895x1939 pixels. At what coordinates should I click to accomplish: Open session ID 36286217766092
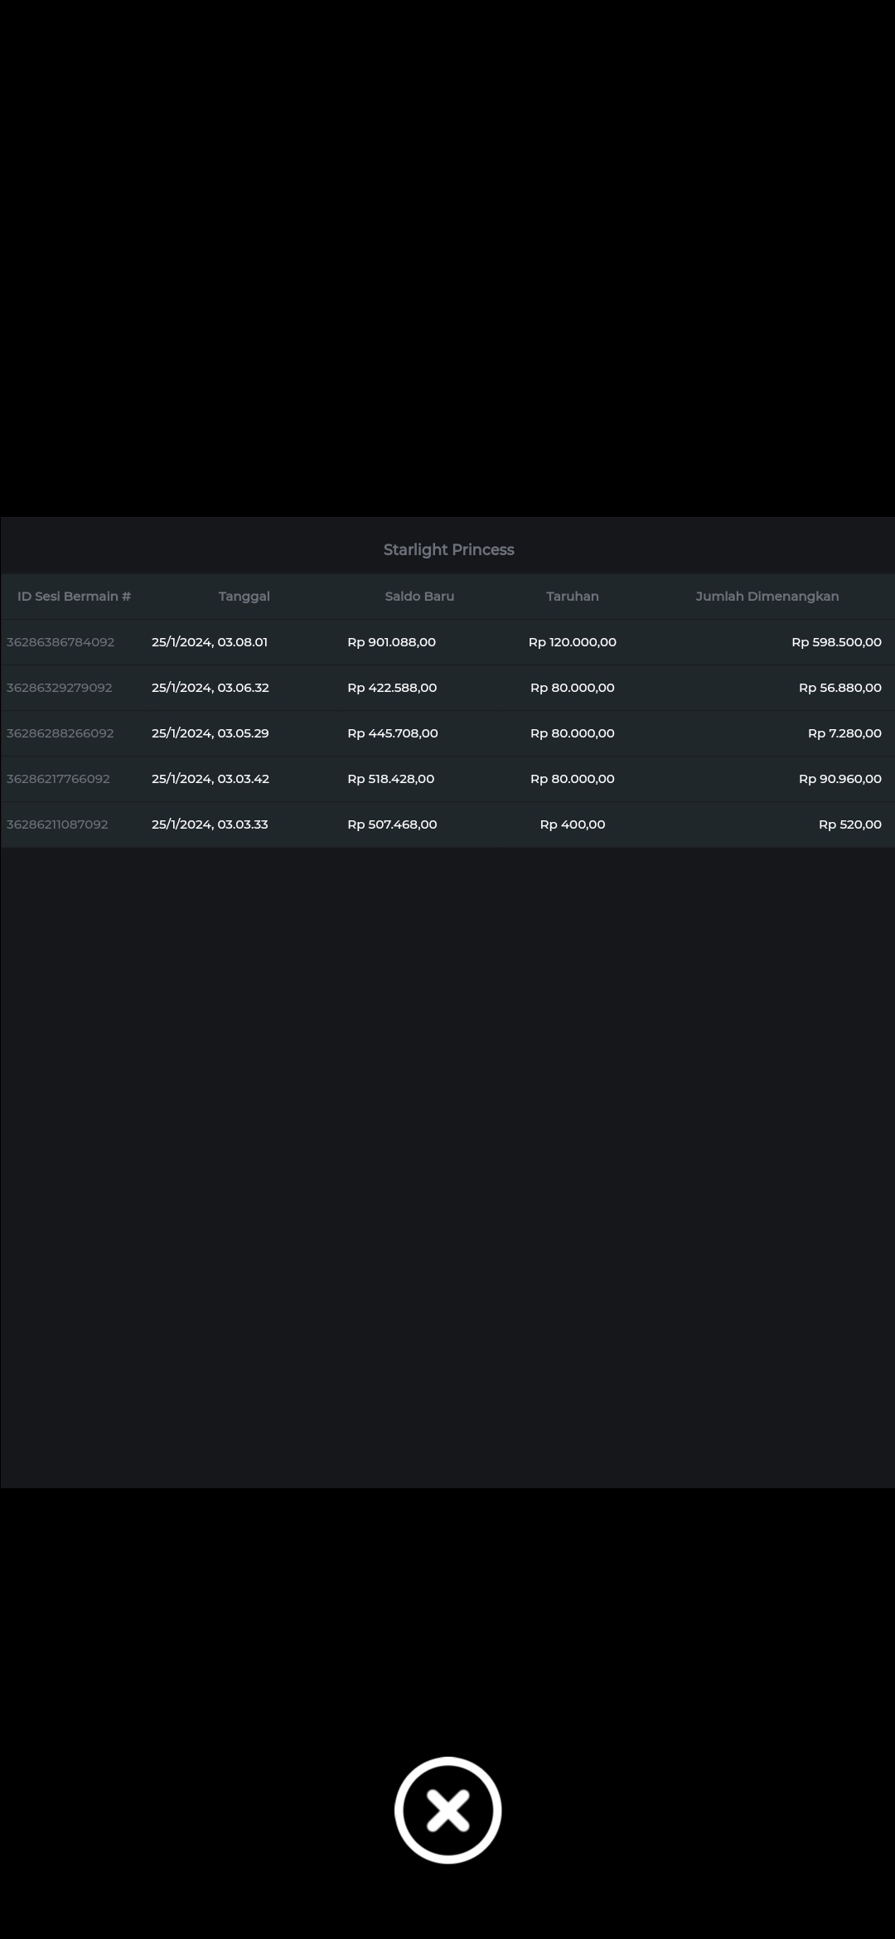click(58, 779)
